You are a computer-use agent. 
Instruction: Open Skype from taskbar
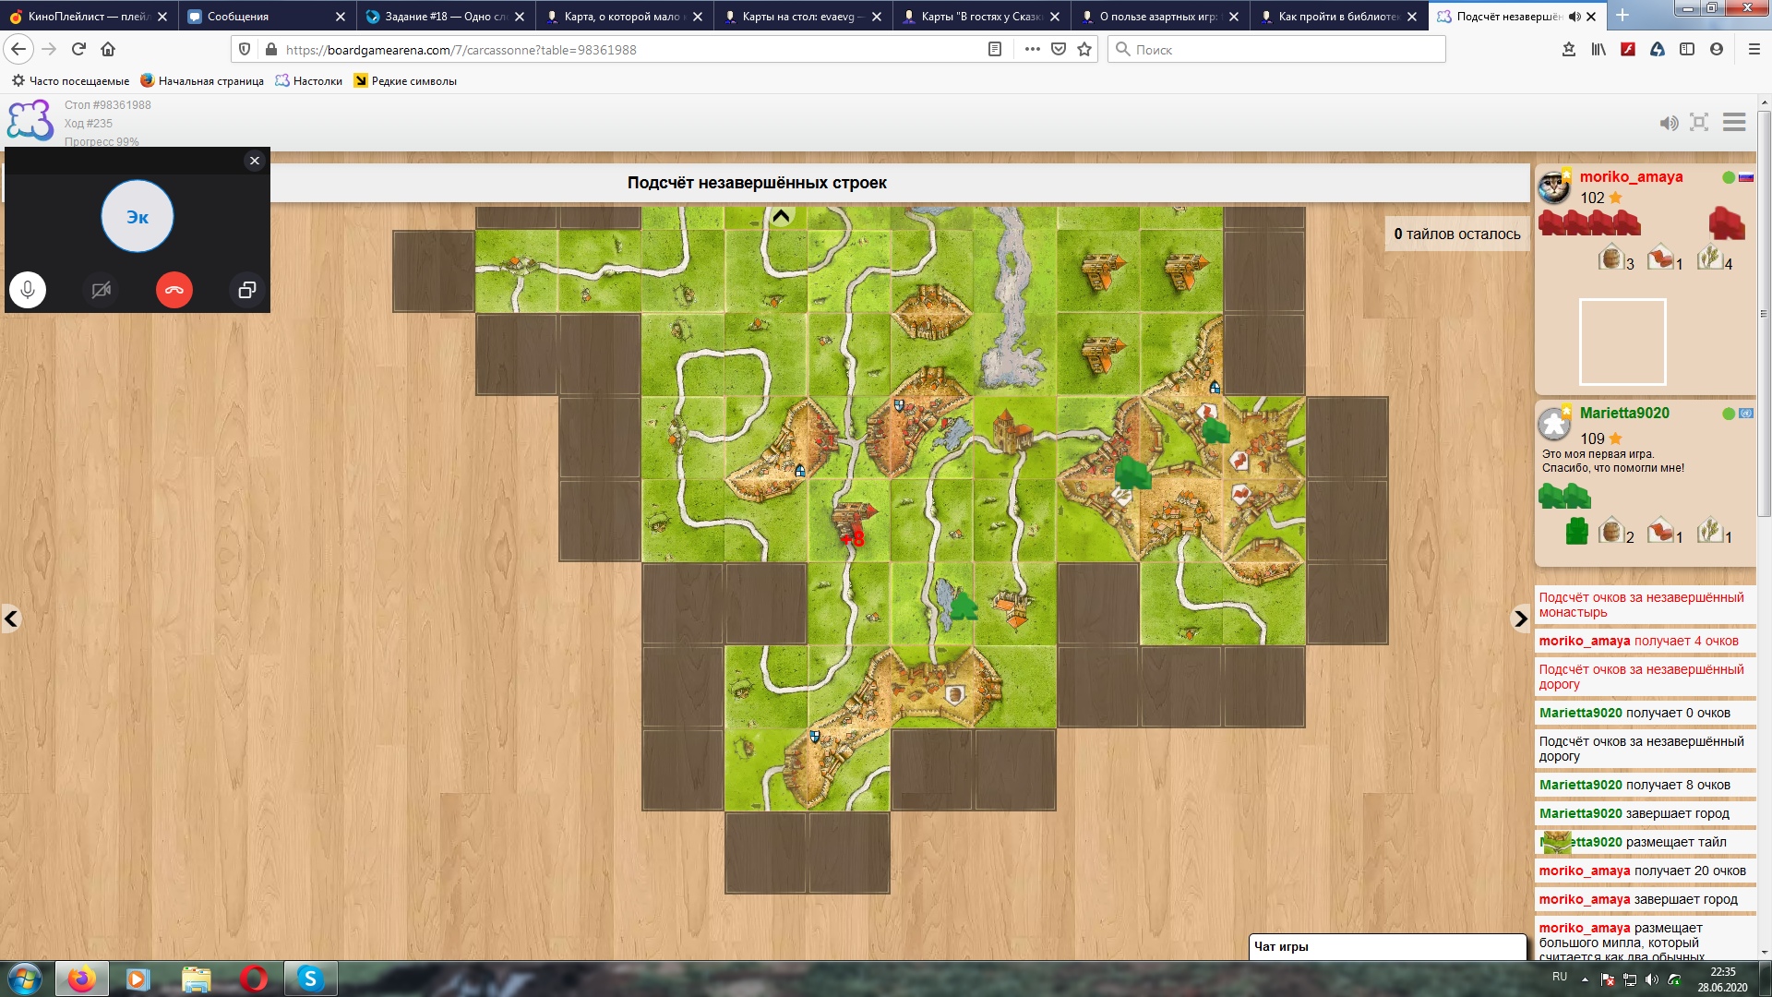pos(310,979)
